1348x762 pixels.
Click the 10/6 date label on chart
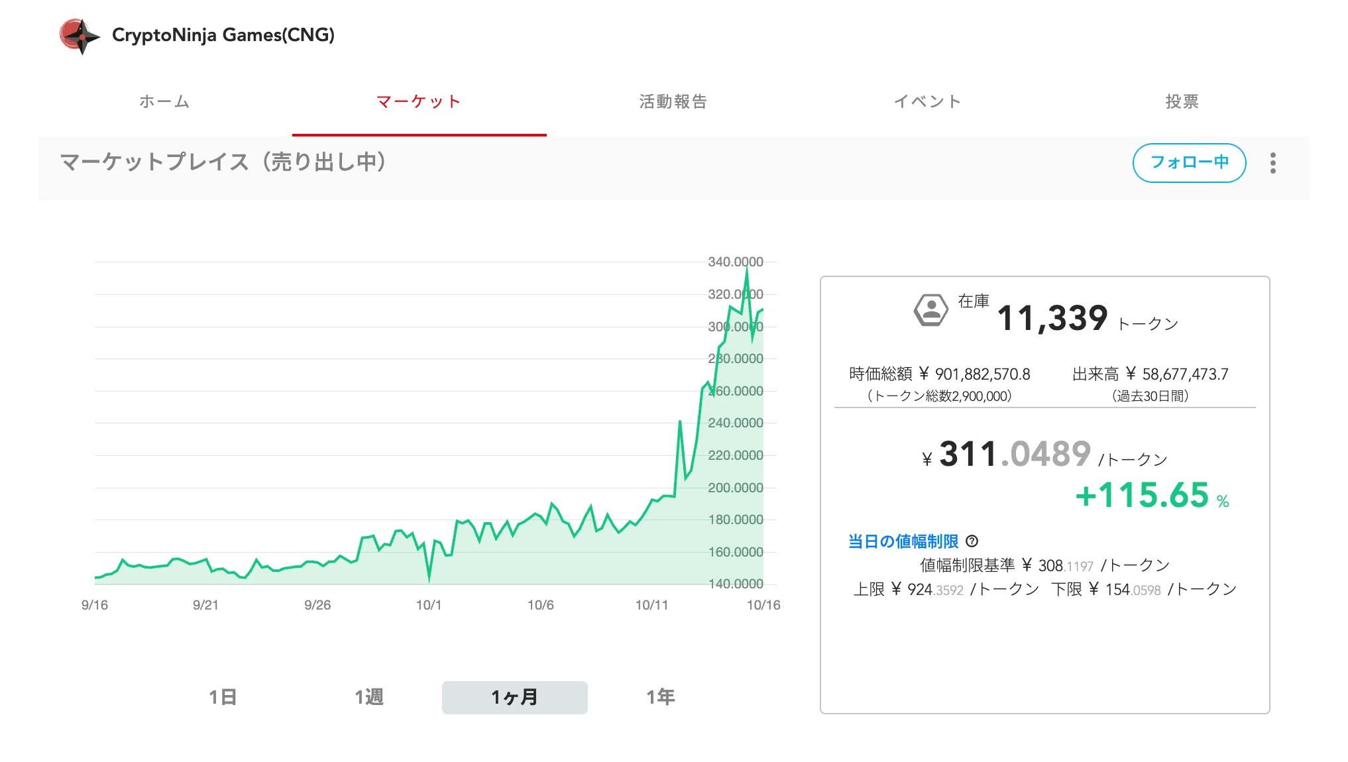(x=541, y=605)
